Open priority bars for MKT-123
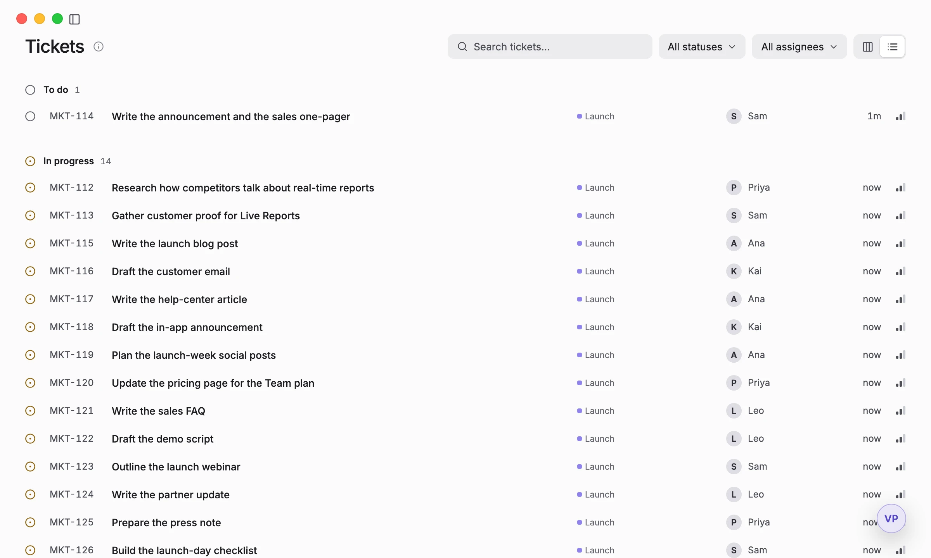Screen dimensions: 931x558 (x=901, y=467)
